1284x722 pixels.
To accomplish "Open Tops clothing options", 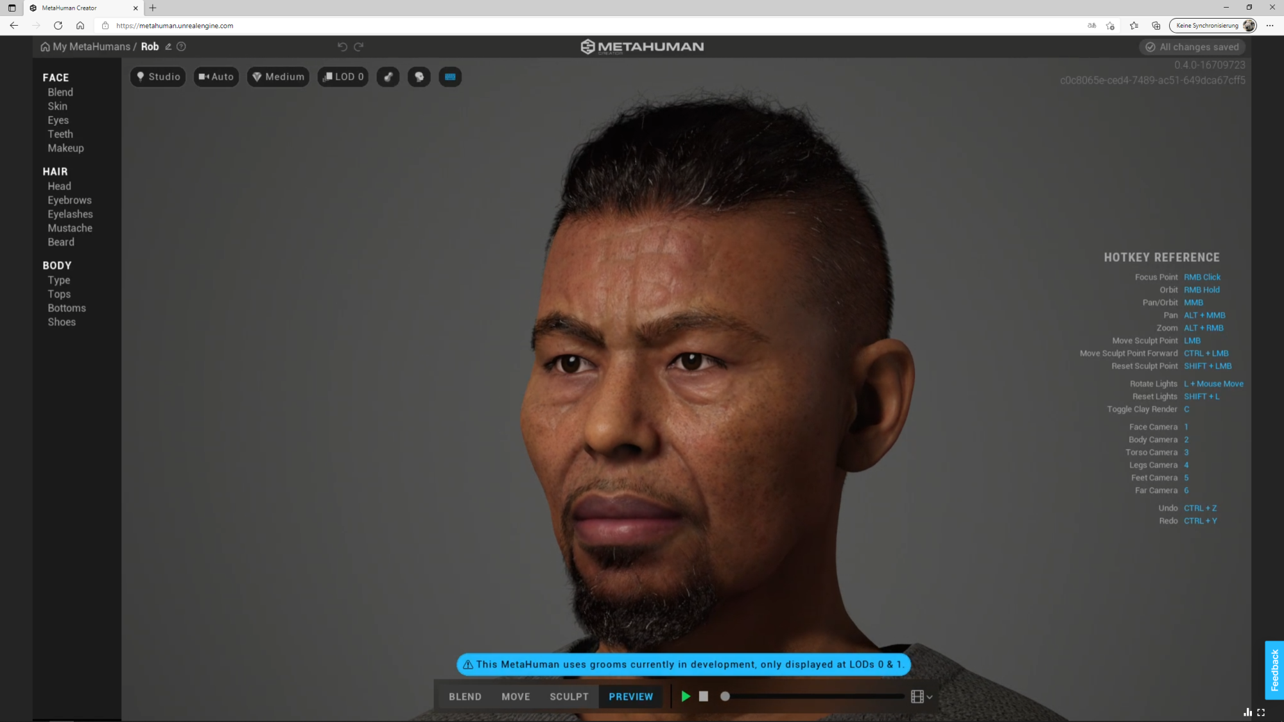I will tap(59, 295).
